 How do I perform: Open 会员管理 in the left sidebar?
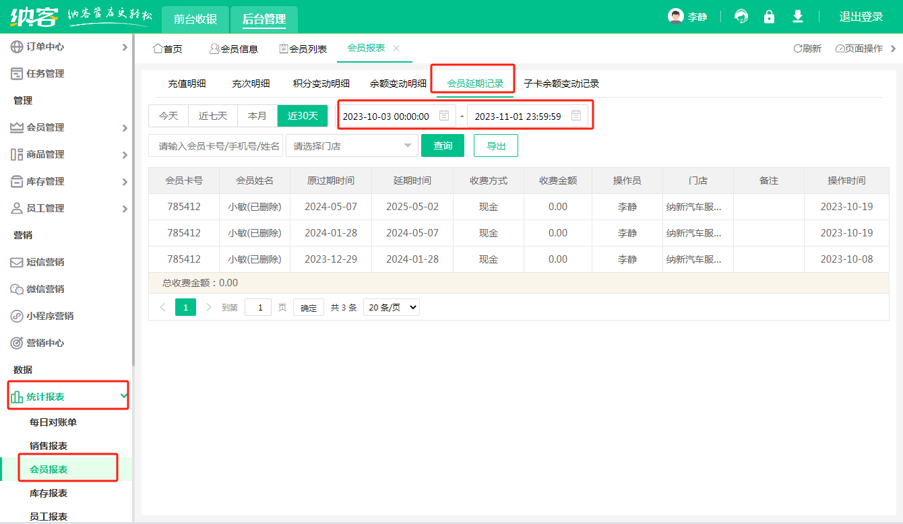pos(40,127)
